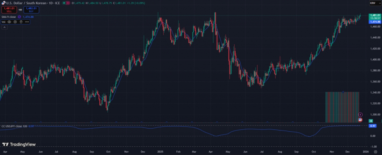Select the SMA 9 close indicator label

click(9, 17)
